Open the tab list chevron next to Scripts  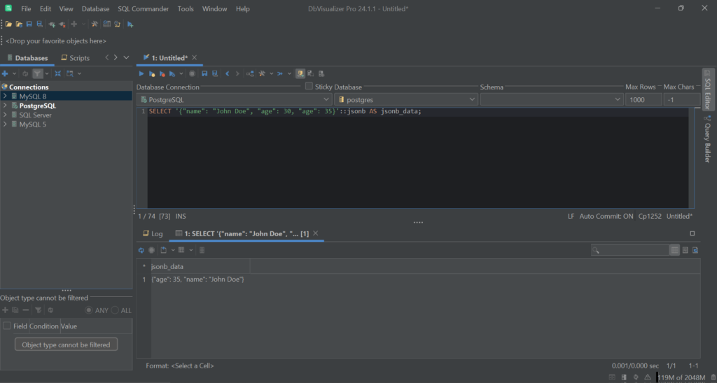click(x=127, y=57)
